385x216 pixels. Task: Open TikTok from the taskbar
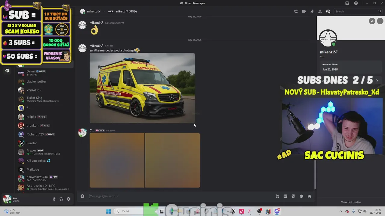[x=242, y=211]
